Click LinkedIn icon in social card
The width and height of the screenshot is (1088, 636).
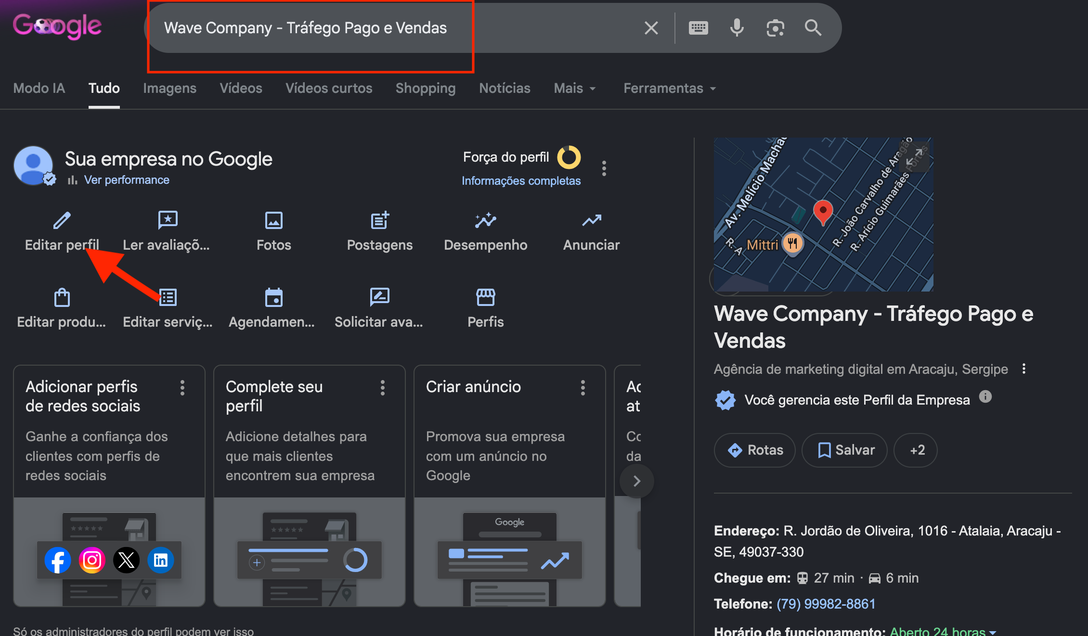click(x=161, y=560)
